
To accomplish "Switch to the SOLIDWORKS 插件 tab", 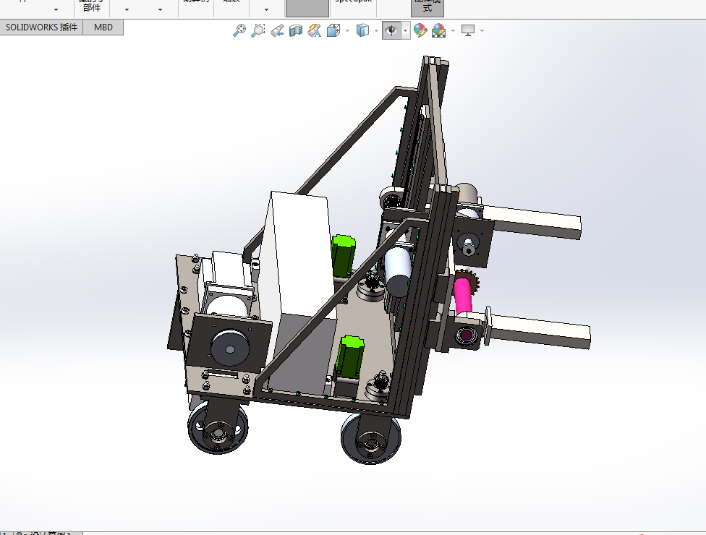I will coord(41,27).
